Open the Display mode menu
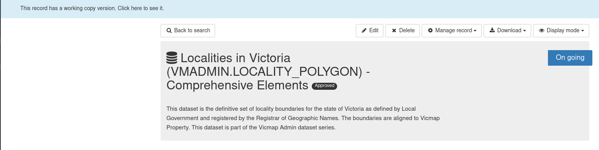This screenshot has width=599, height=150. click(561, 31)
